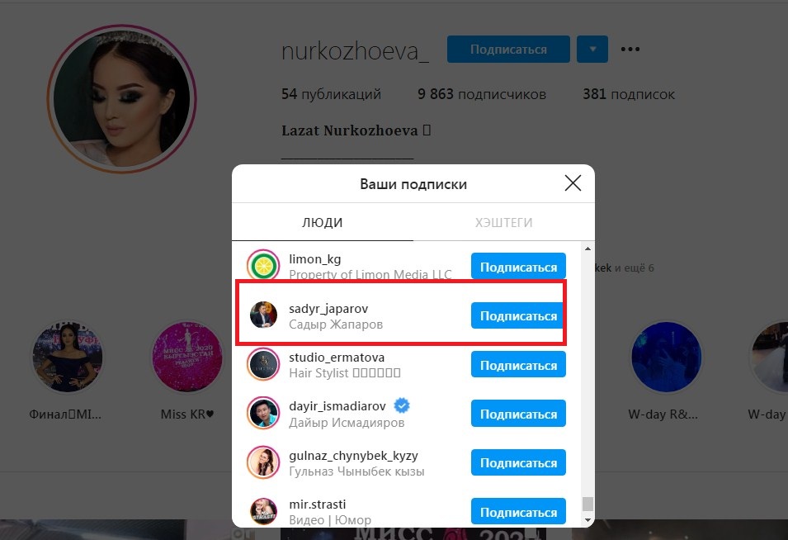788x540 pixels.
Task: Follow nurkozhoeva_ using main Подписаться button
Action: [x=508, y=50]
